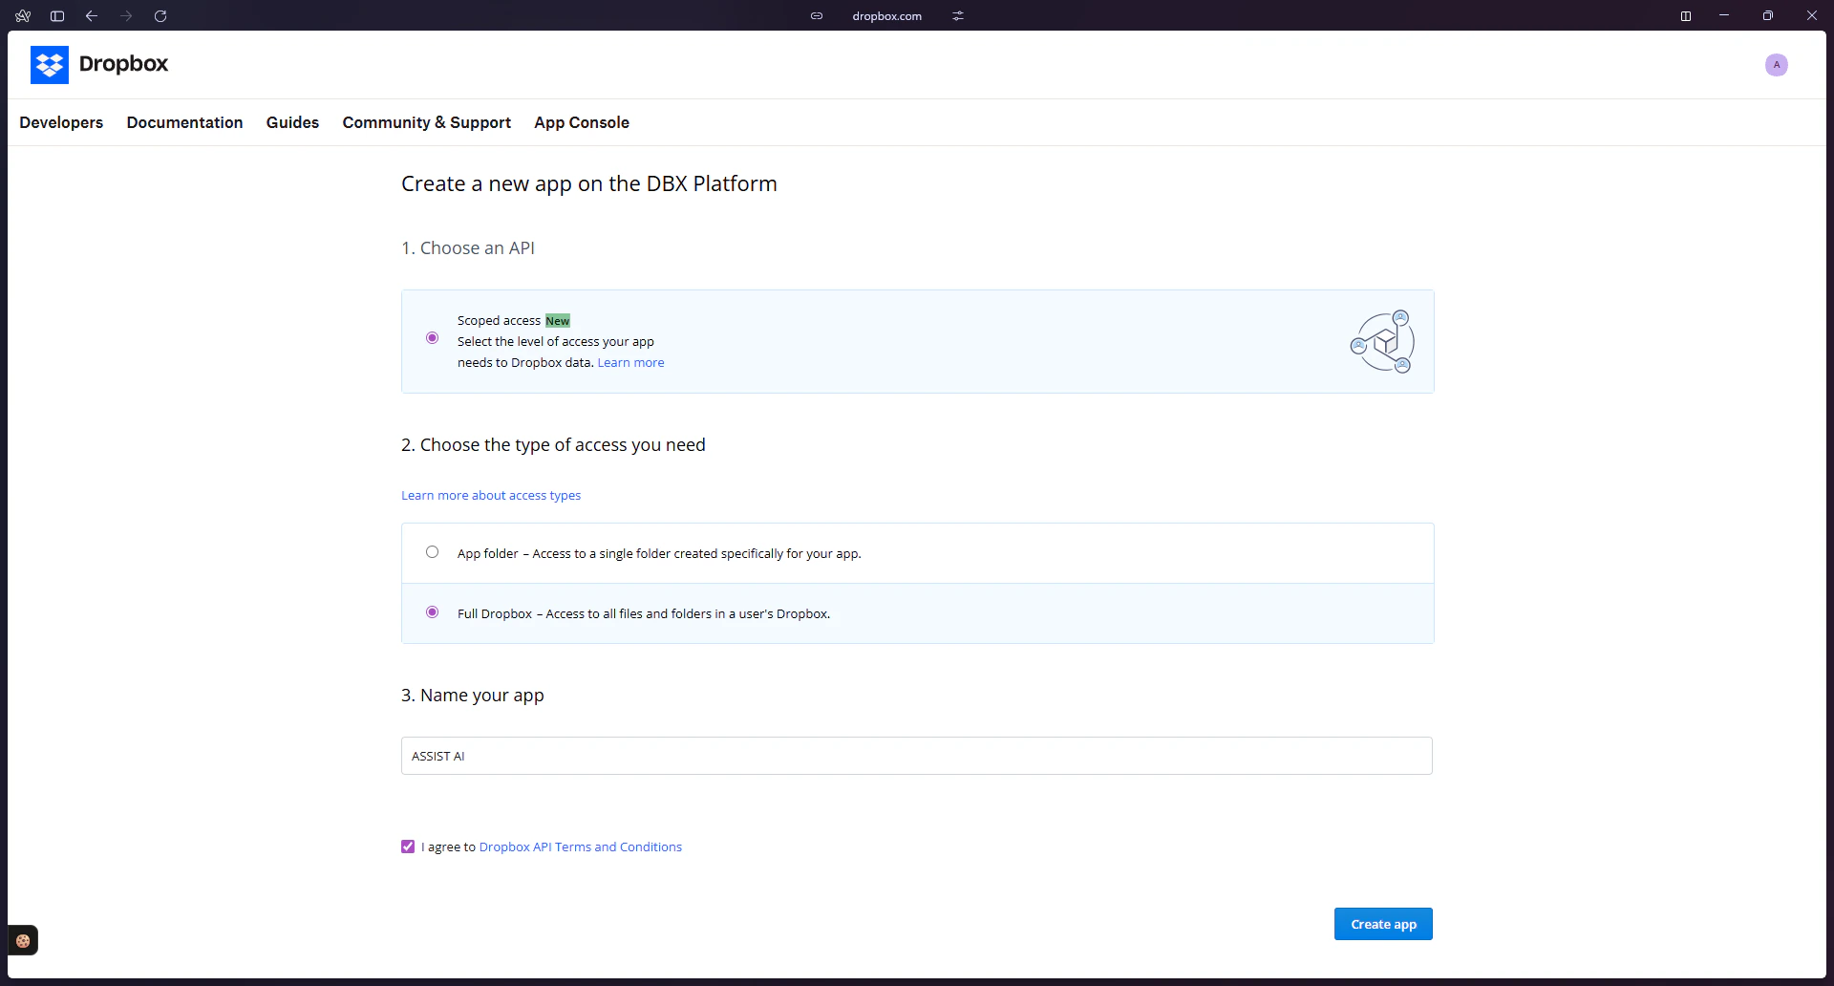1834x986 pixels.
Task: Open the Developers nav item
Action: pyautogui.click(x=61, y=122)
